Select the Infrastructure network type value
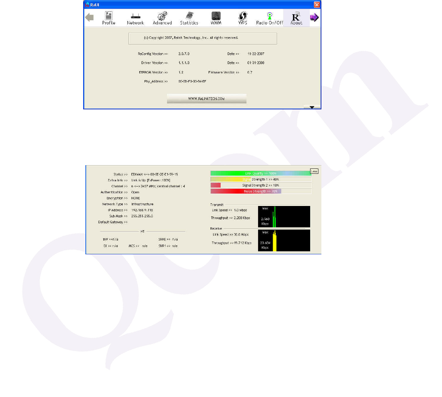Viewport: 442px width, 397px height. pos(142,204)
